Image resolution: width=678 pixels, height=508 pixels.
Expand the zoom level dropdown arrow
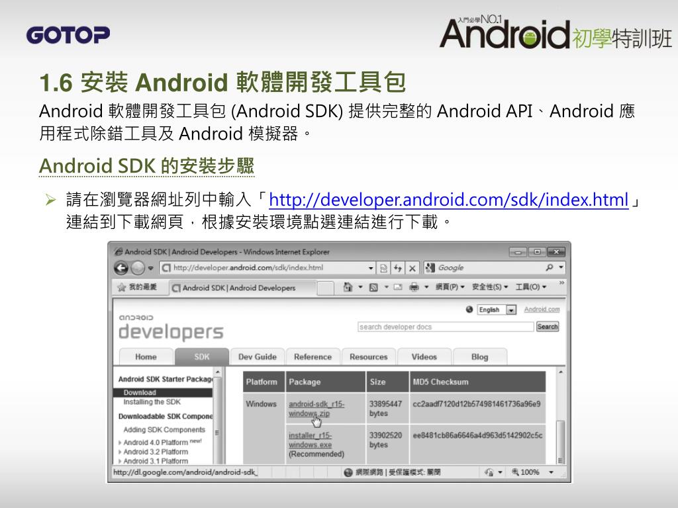552,472
